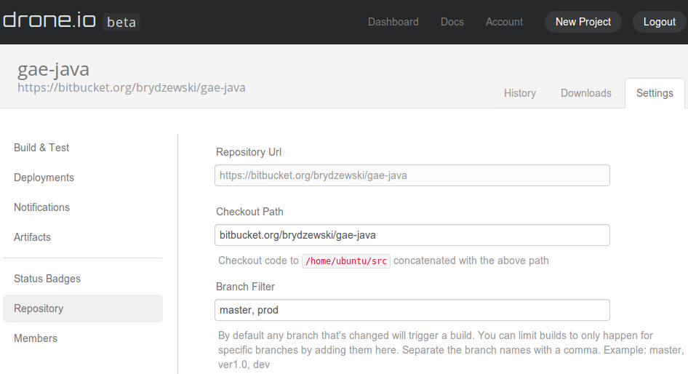Go to the Docs link
Viewport: 688px width, 374px height.
click(452, 22)
